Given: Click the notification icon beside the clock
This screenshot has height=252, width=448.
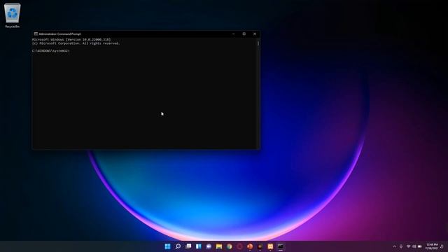Looking at the screenshot, I should [442, 246].
